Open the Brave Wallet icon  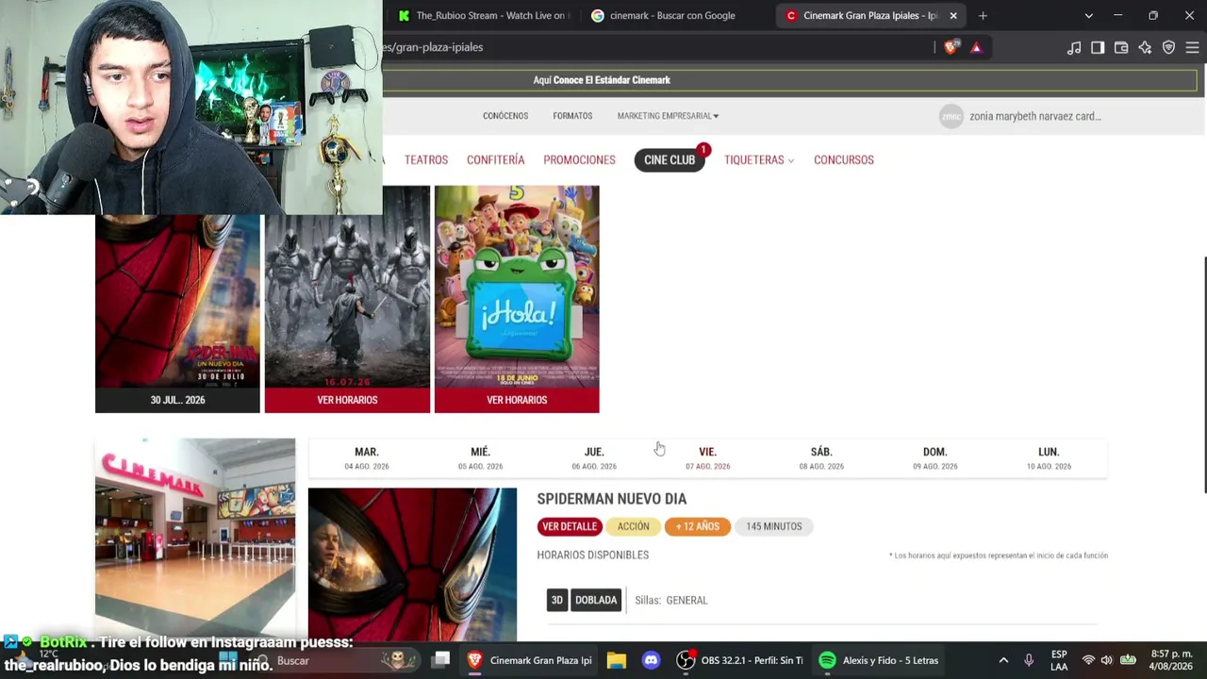click(x=1121, y=47)
